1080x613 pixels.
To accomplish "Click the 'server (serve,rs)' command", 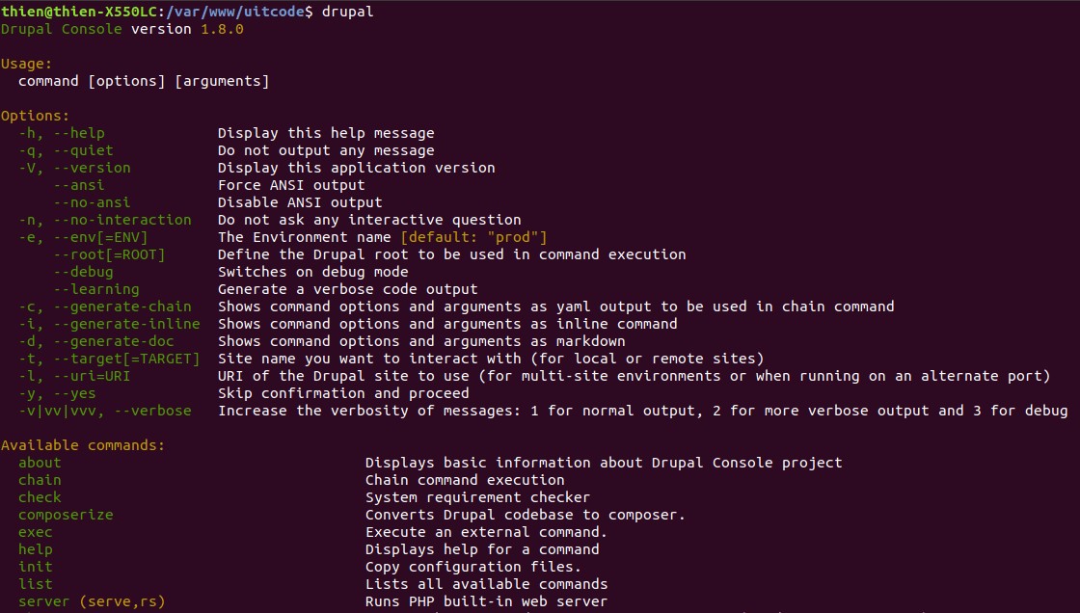I will coord(93,601).
